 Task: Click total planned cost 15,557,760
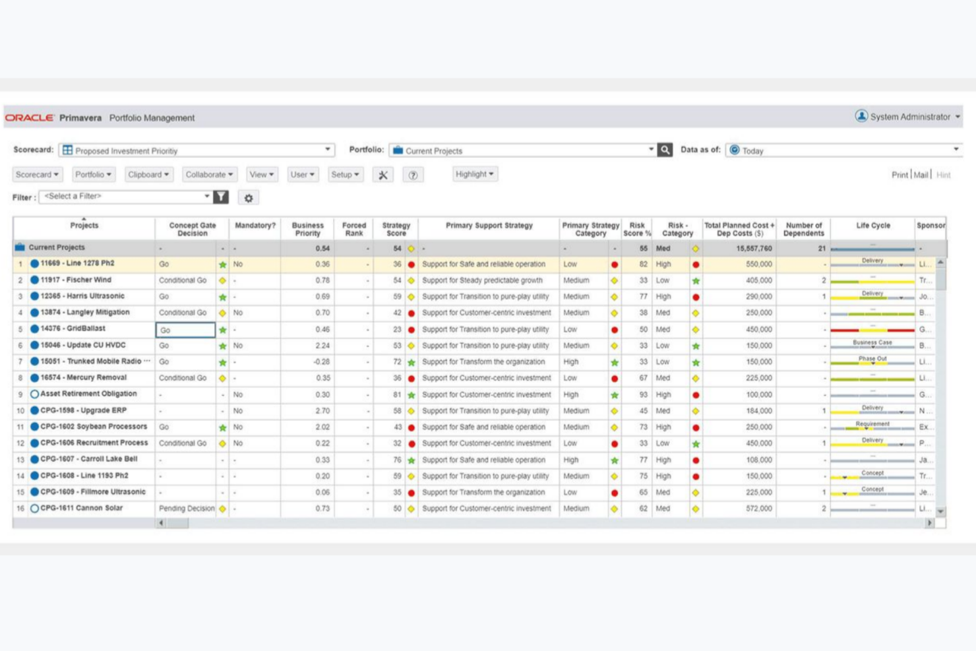click(754, 249)
